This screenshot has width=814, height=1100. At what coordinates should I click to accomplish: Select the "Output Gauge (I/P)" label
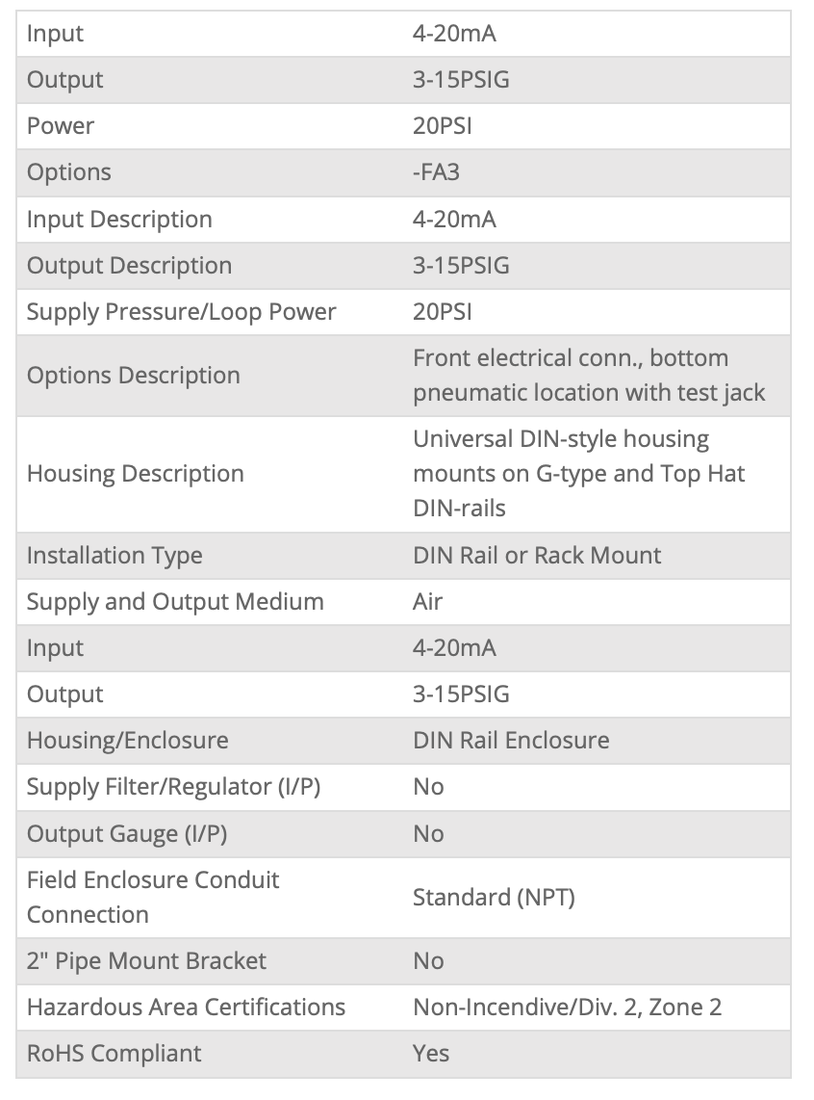point(127,834)
